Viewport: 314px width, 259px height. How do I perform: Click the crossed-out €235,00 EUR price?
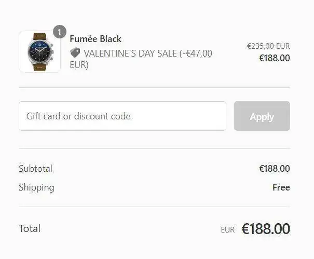pyautogui.click(x=268, y=46)
